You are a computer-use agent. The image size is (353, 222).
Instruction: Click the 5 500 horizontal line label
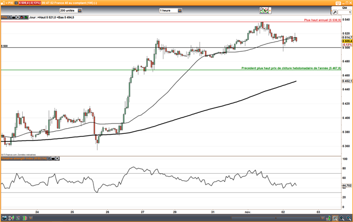[4, 46]
